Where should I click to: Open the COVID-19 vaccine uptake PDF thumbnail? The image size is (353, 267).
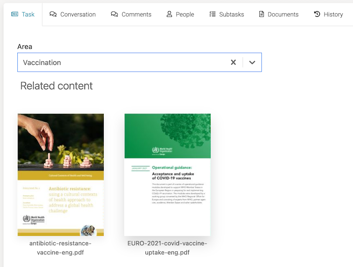[167, 175]
